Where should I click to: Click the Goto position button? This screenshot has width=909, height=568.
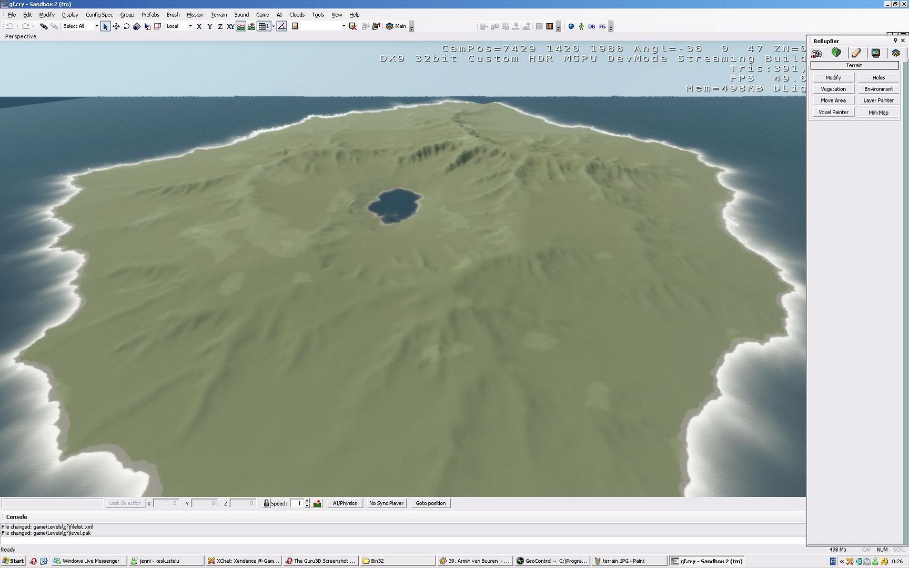pos(430,503)
